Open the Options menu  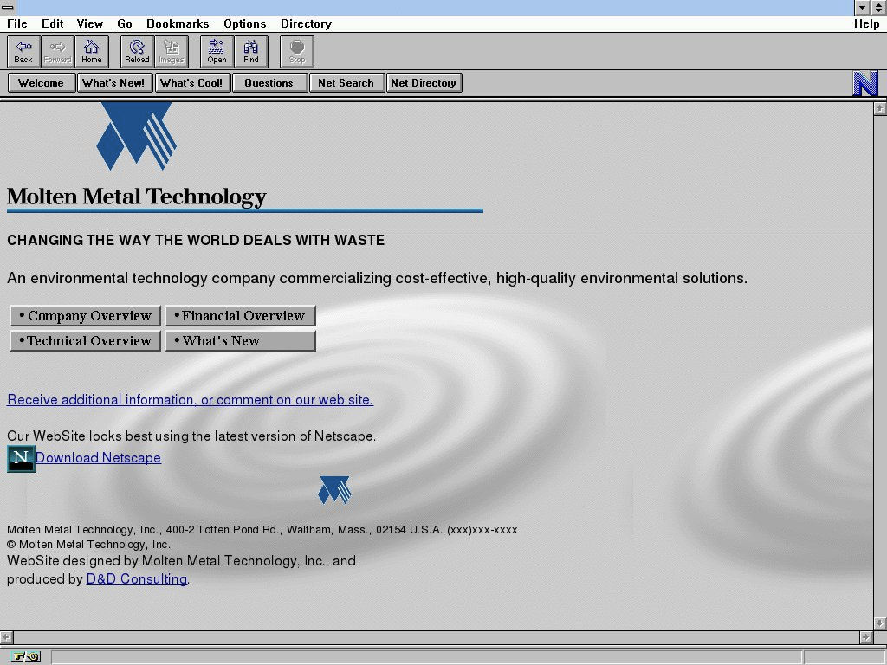coord(244,24)
